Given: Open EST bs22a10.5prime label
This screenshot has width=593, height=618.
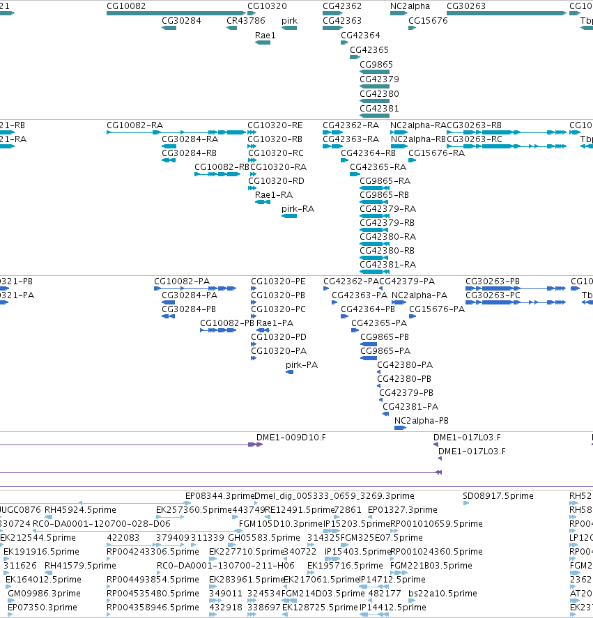Looking at the screenshot, I should (x=442, y=593).
